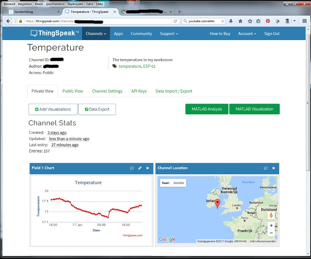Click the Add Visualizations button

pyautogui.click(x=53, y=109)
